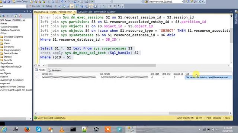
Task: Select the Synonyms folder
Action: 9,47
